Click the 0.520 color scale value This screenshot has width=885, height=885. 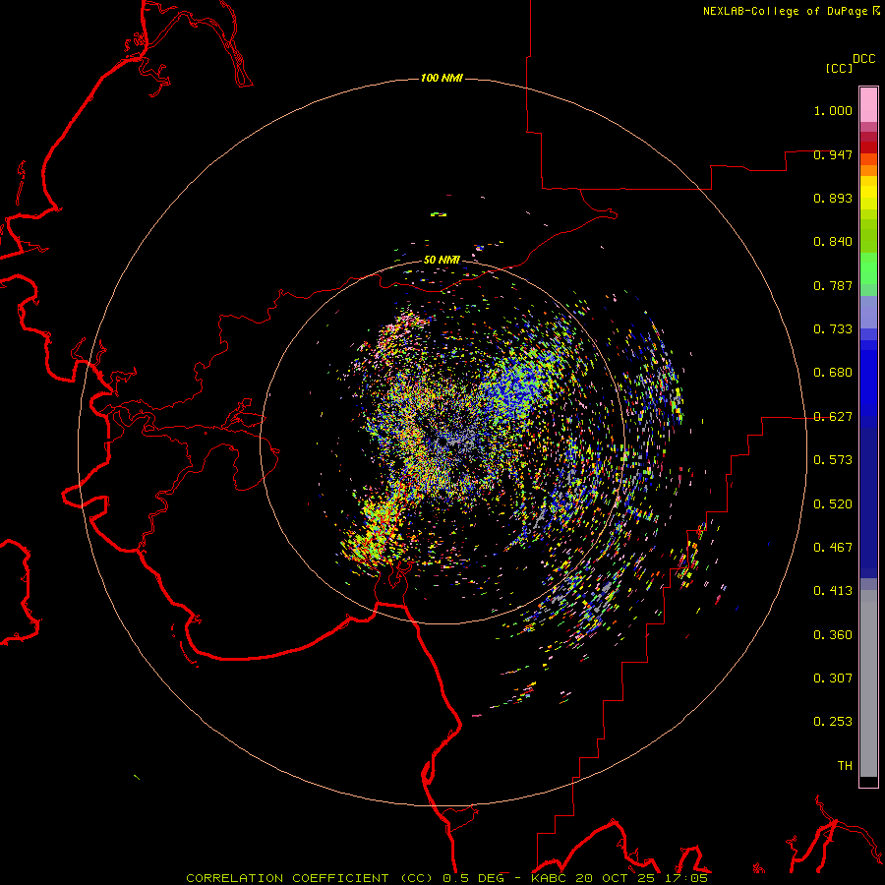[x=833, y=504]
